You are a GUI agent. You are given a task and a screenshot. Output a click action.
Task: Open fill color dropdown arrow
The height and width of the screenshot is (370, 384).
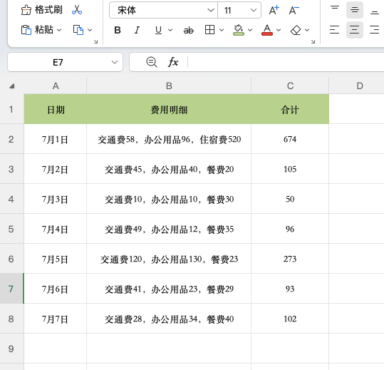pos(250,30)
